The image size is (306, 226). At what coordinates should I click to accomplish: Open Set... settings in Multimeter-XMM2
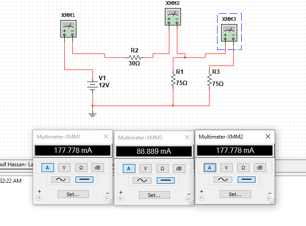(x=235, y=194)
